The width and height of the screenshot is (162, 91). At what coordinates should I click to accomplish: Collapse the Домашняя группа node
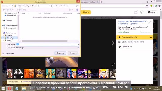click(3, 25)
